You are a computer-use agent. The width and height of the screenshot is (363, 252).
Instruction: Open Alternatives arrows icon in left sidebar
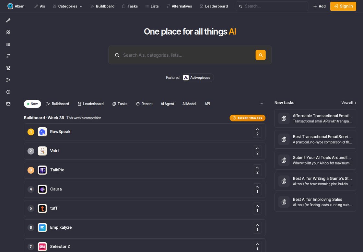tap(8, 56)
